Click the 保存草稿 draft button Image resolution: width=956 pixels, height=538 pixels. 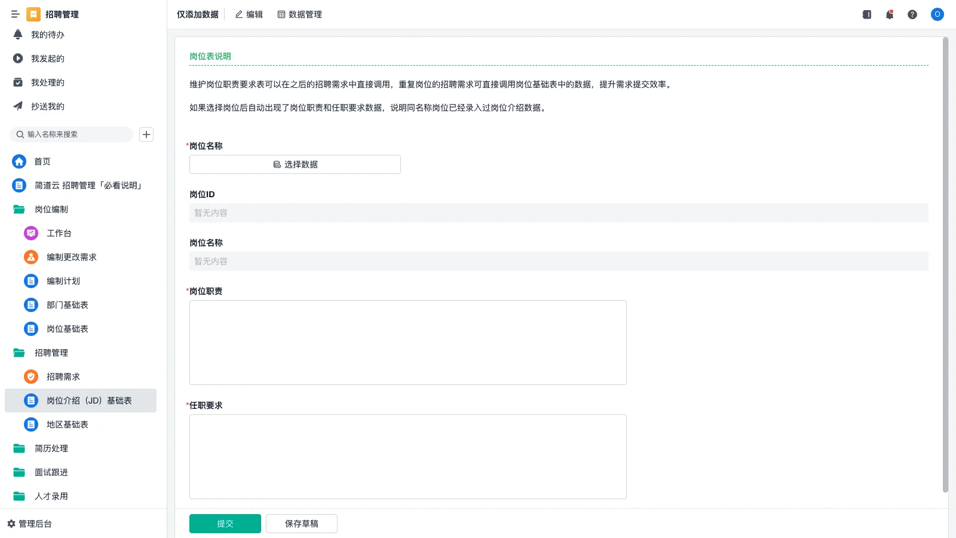(301, 523)
